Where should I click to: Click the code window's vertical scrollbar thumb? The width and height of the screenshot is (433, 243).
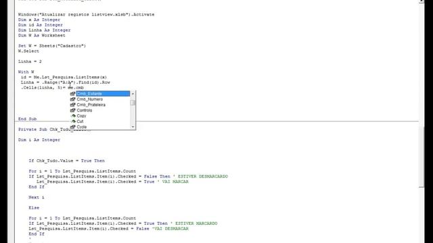click(421, 157)
